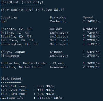This screenshot has height=101, width=103.
Task: Select the Average I/O 416.667 MB/s value
Action: (50, 98)
